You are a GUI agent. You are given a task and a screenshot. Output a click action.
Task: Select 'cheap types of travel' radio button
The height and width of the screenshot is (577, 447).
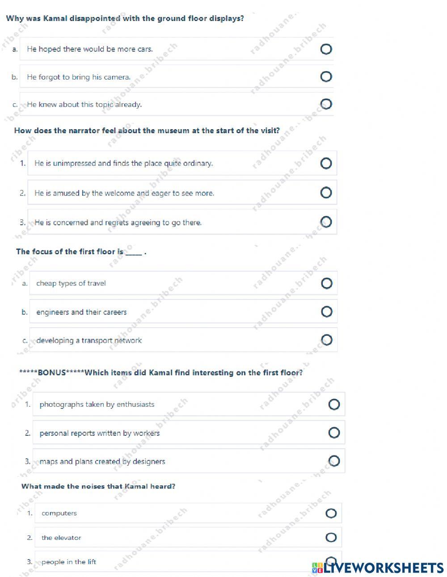pyautogui.click(x=327, y=283)
